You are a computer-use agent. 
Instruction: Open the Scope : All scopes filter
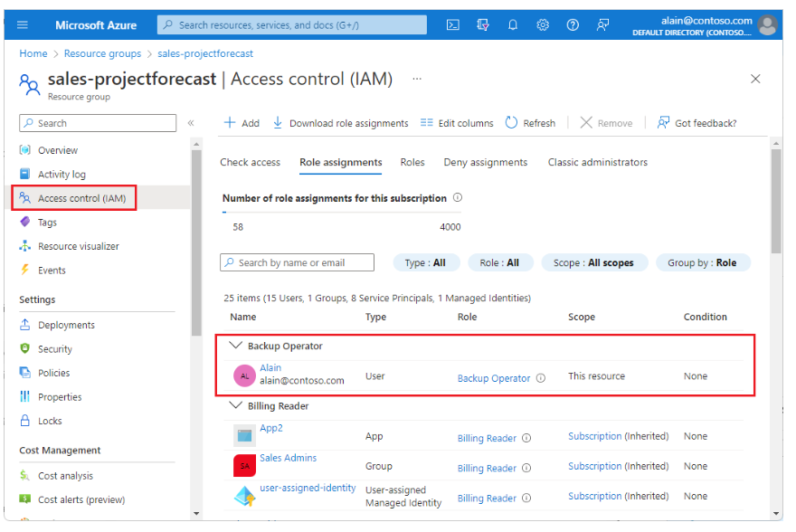pos(592,262)
